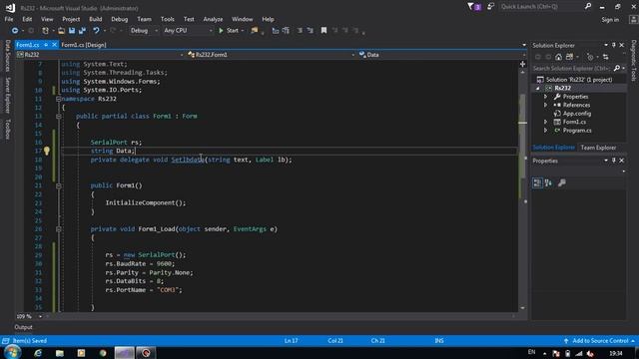Open the File menu
The image size is (639, 359).
pyautogui.click(x=9, y=19)
